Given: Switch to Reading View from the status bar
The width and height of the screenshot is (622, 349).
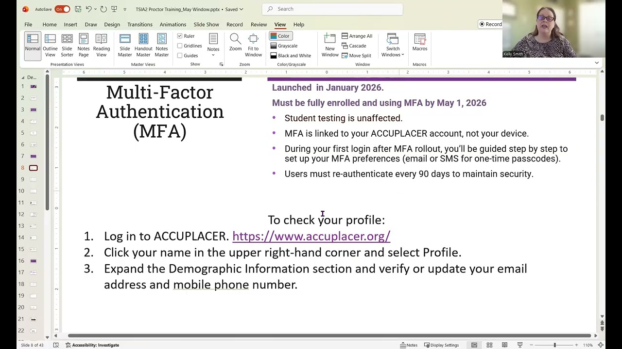Looking at the screenshot, I should pos(504,345).
